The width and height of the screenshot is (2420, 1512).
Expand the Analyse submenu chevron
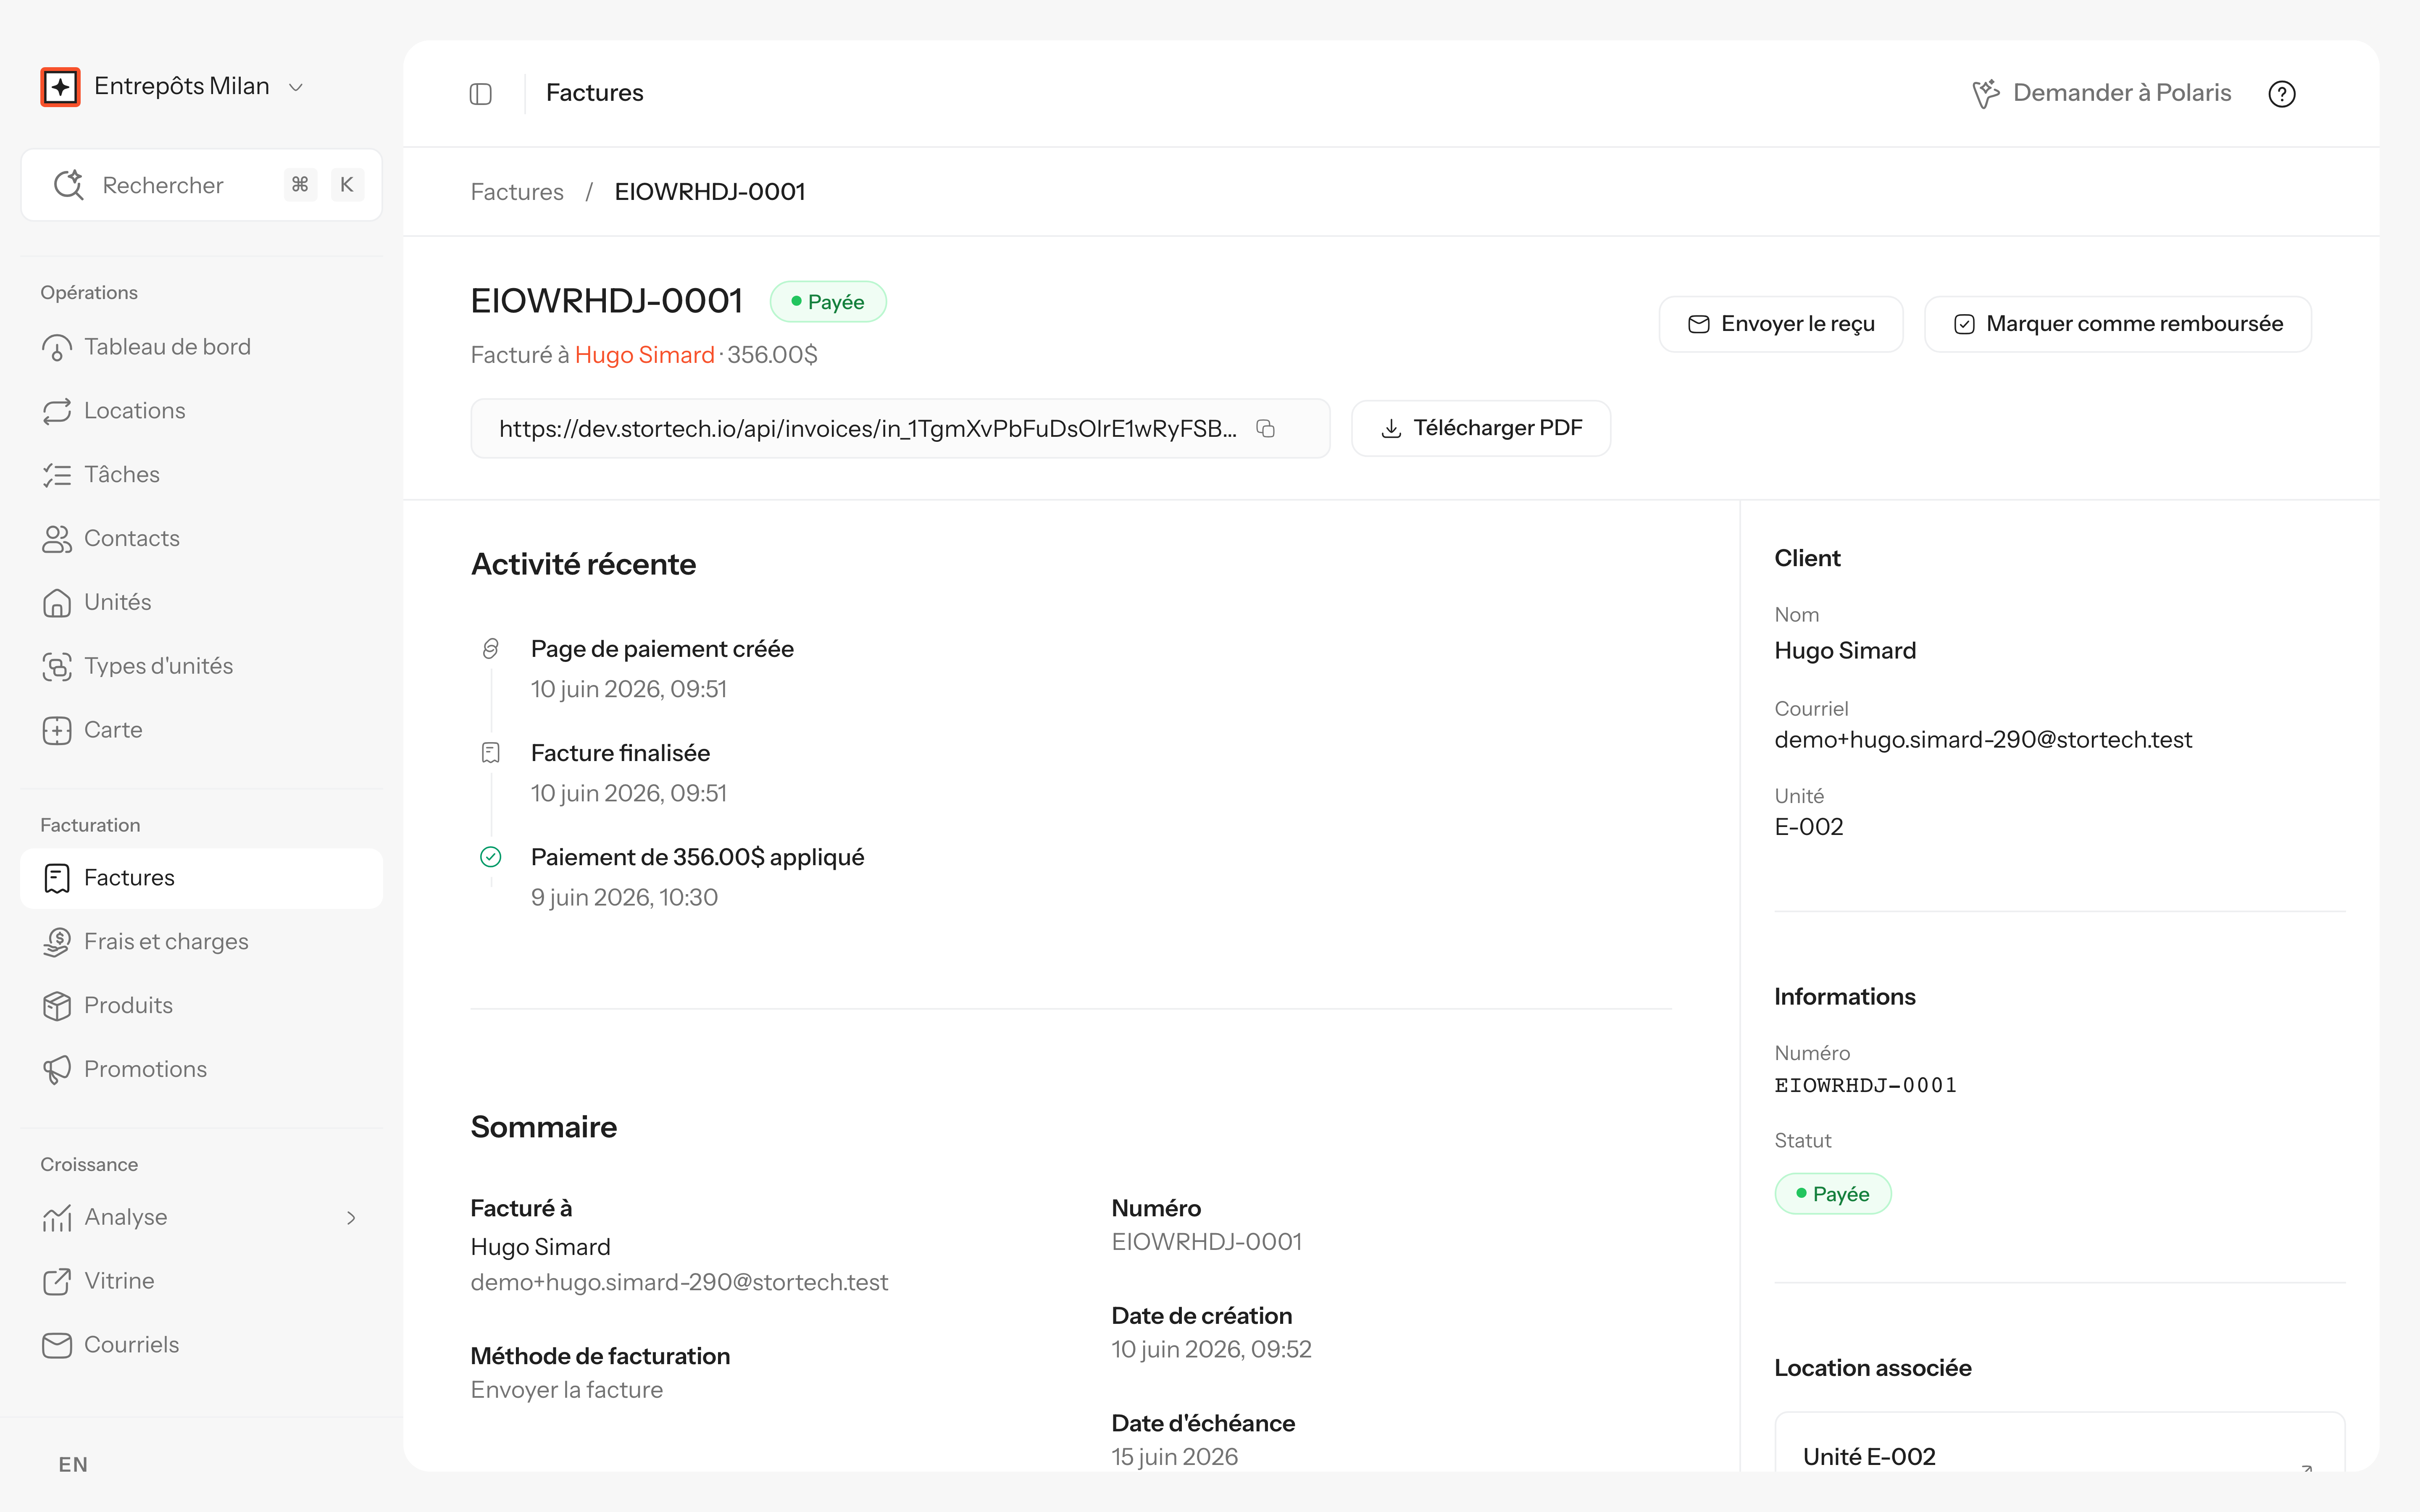click(351, 1218)
